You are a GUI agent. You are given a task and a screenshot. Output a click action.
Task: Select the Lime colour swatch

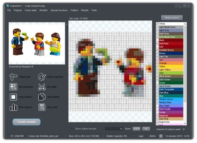[171, 73]
